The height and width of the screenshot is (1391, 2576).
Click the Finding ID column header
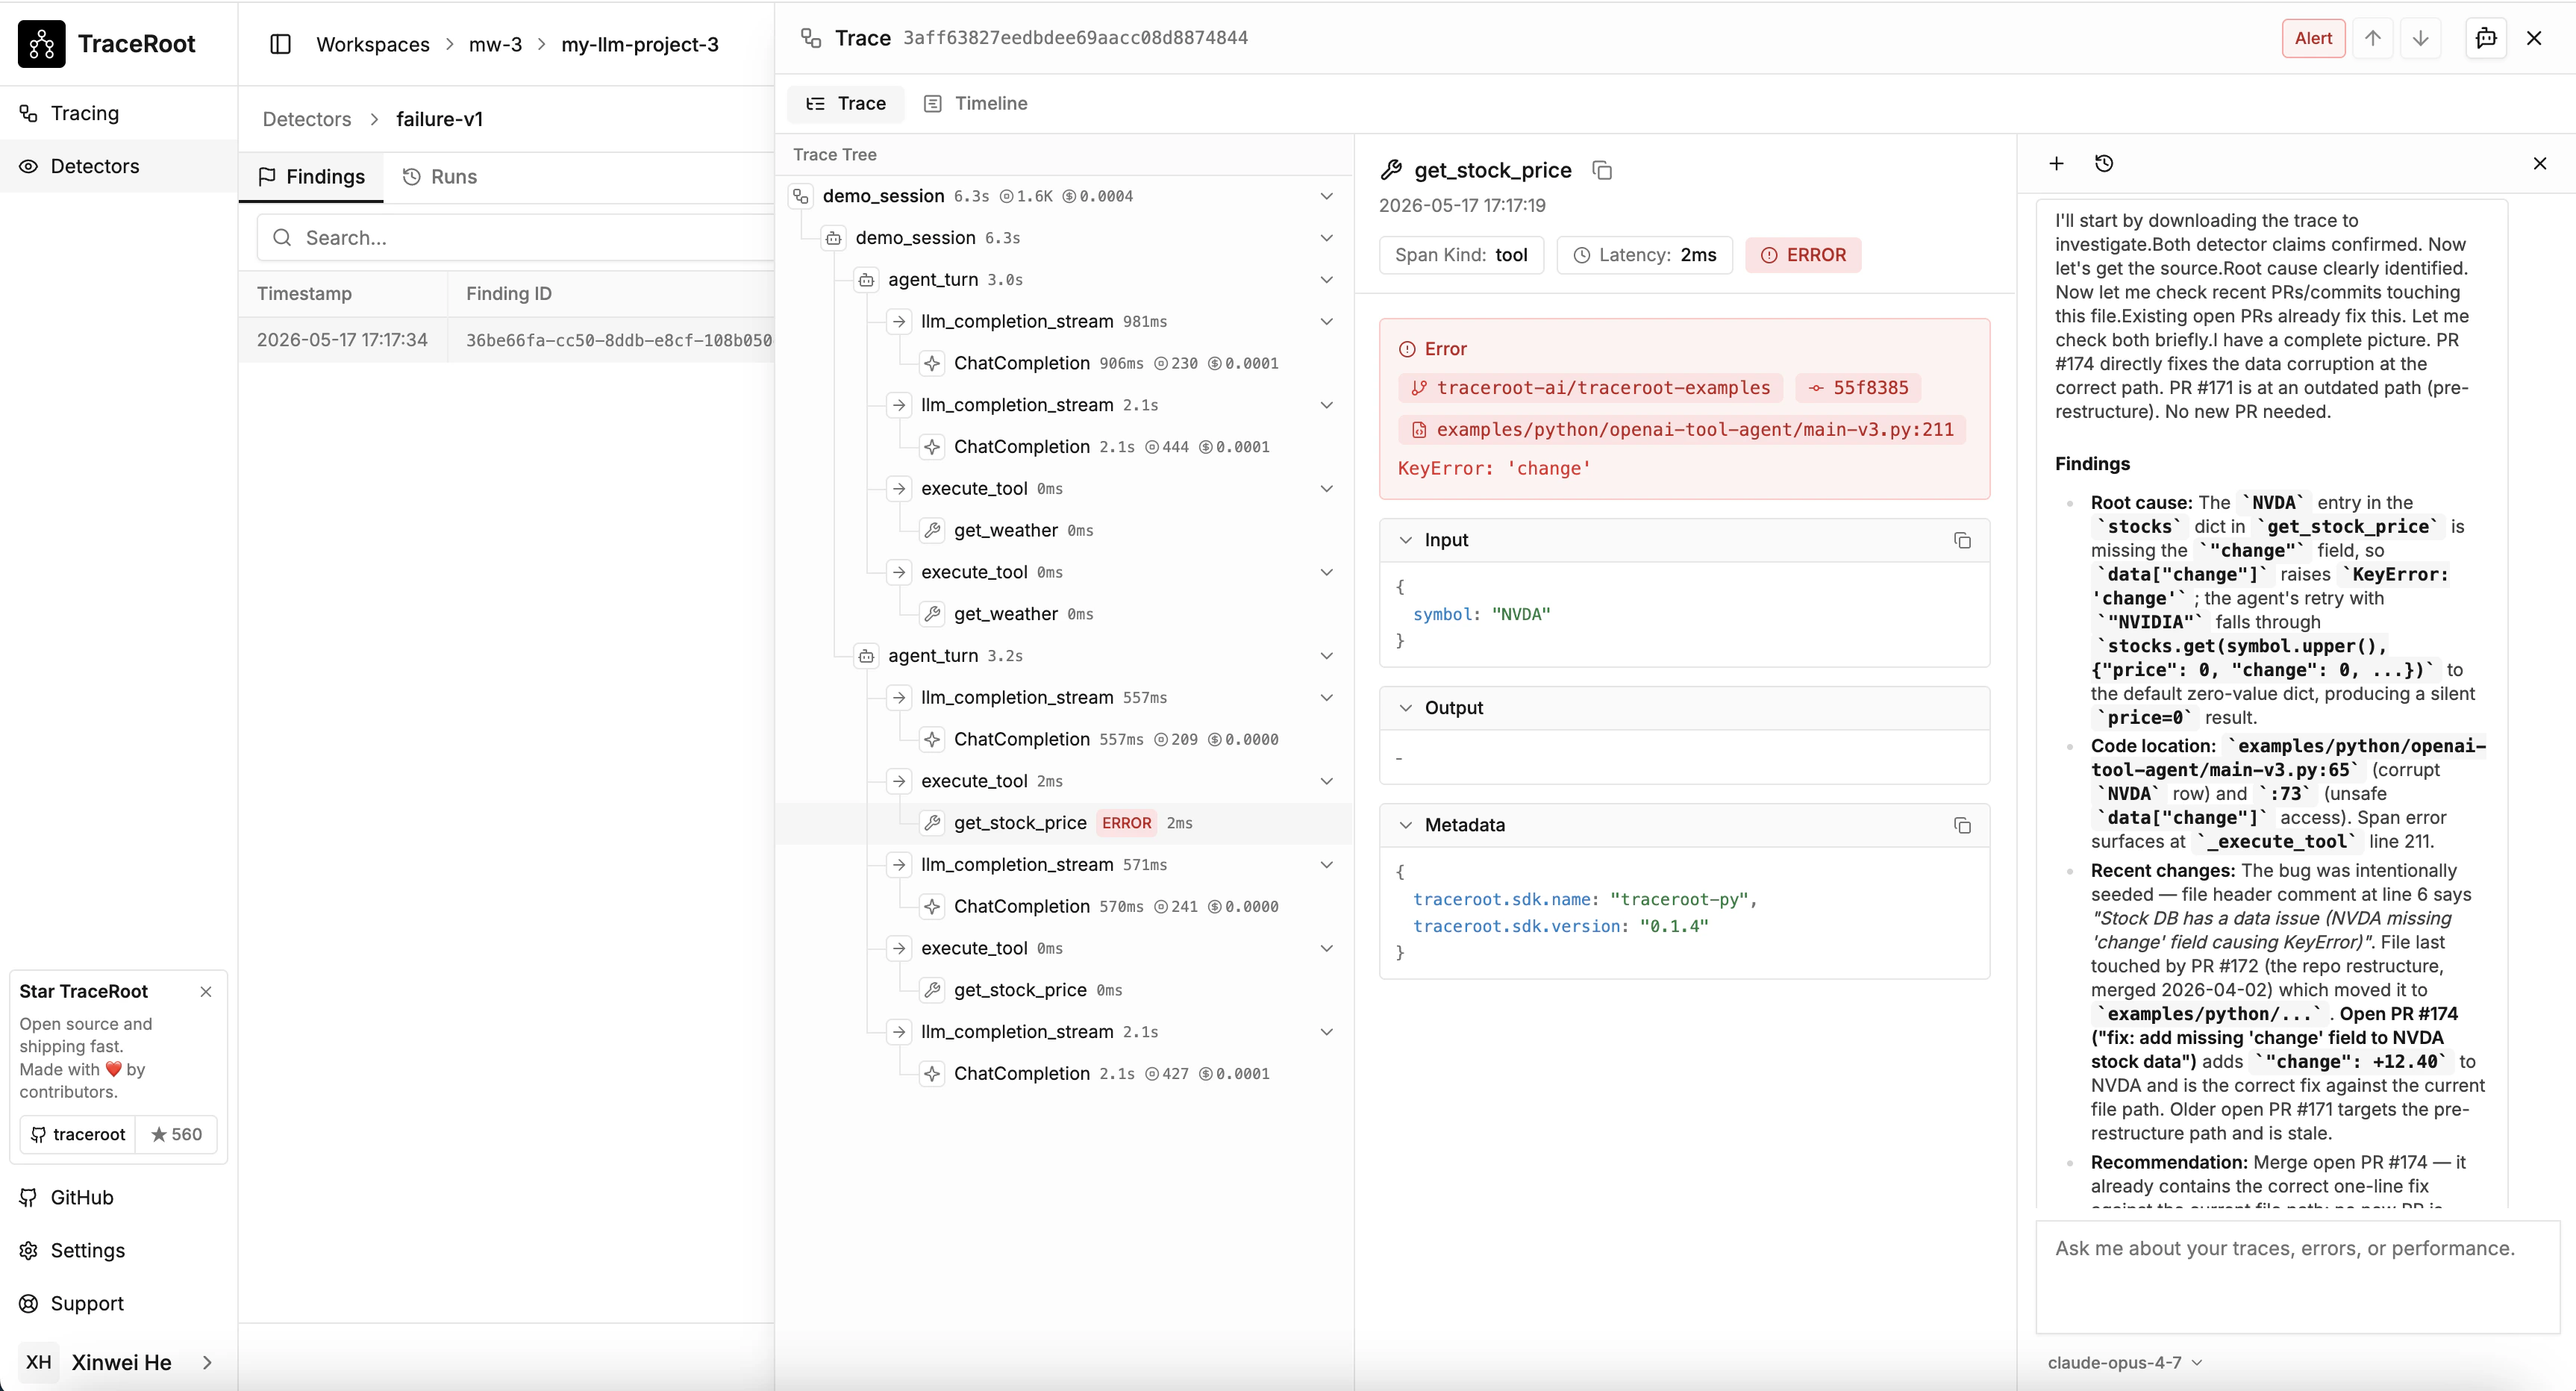(x=509, y=294)
